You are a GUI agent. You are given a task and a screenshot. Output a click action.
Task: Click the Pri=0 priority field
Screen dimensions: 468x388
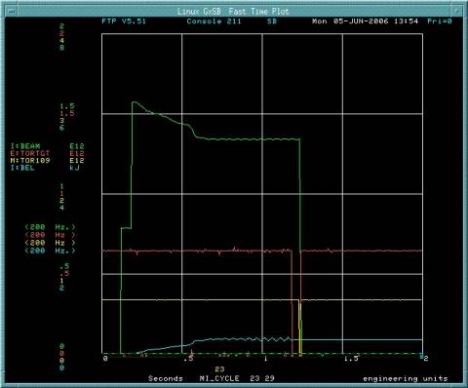[x=440, y=21]
